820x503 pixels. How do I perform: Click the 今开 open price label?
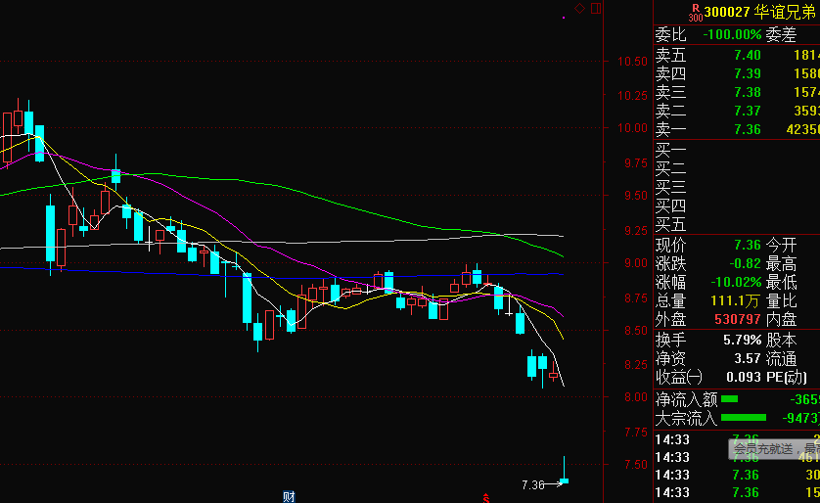tap(781, 245)
